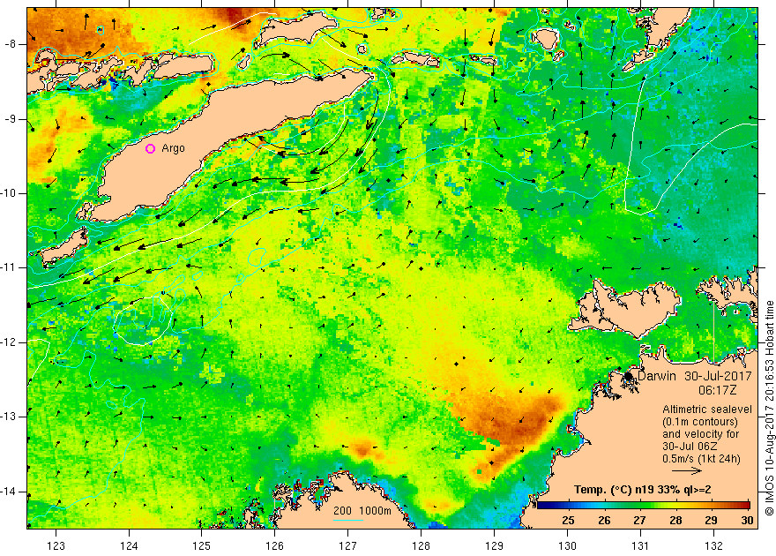Click the cyan 200m depth contour legend line

pos(348,520)
